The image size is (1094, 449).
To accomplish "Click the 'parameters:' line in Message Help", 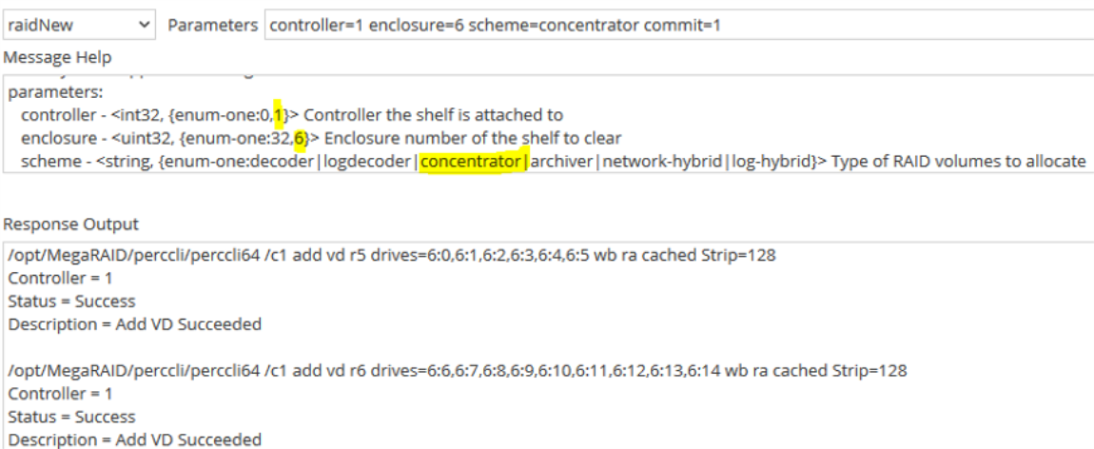I will click(55, 93).
